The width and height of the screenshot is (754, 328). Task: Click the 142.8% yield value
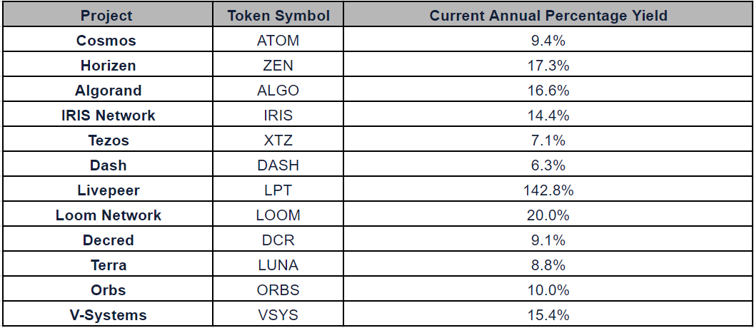point(548,190)
